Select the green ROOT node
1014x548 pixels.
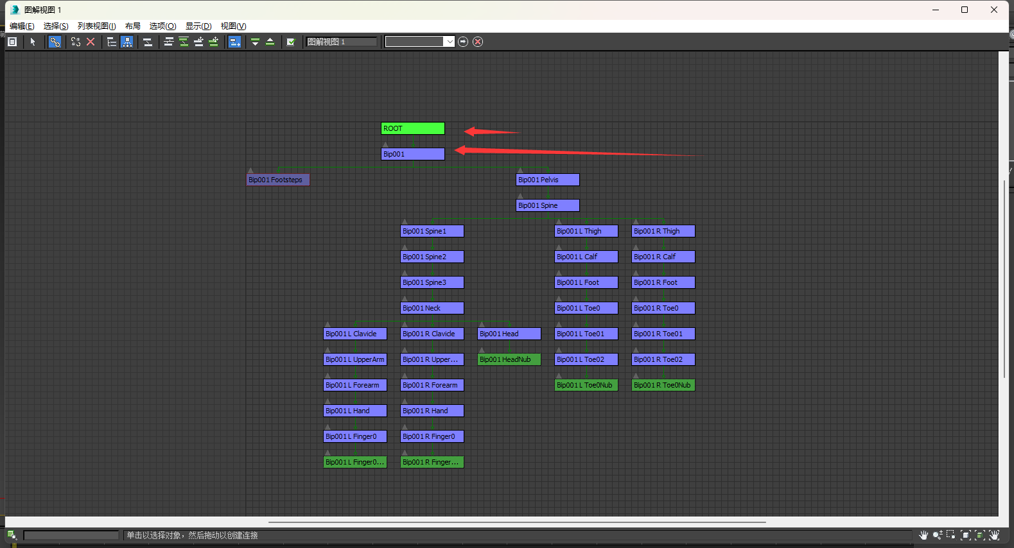tap(413, 128)
